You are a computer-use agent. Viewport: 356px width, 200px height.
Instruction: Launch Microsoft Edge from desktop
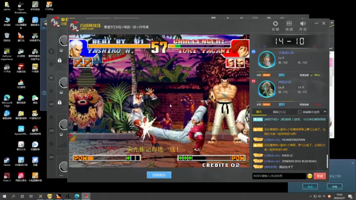pyautogui.click(x=7, y=101)
